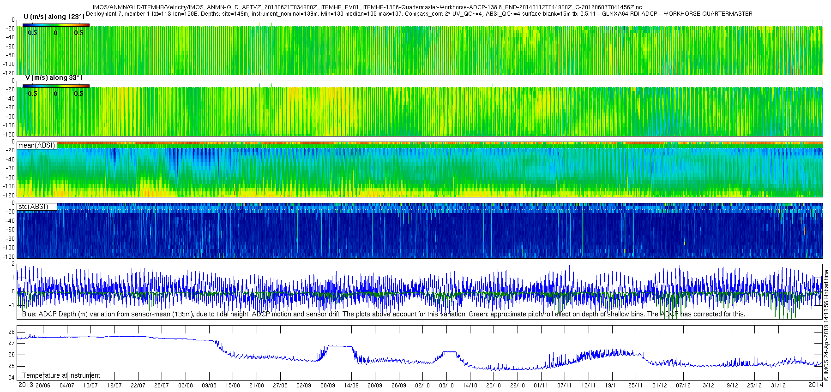Click the 'mean(ABSI)' panel label
Image resolution: width=831 pixels, height=392 pixels.
[36, 145]
